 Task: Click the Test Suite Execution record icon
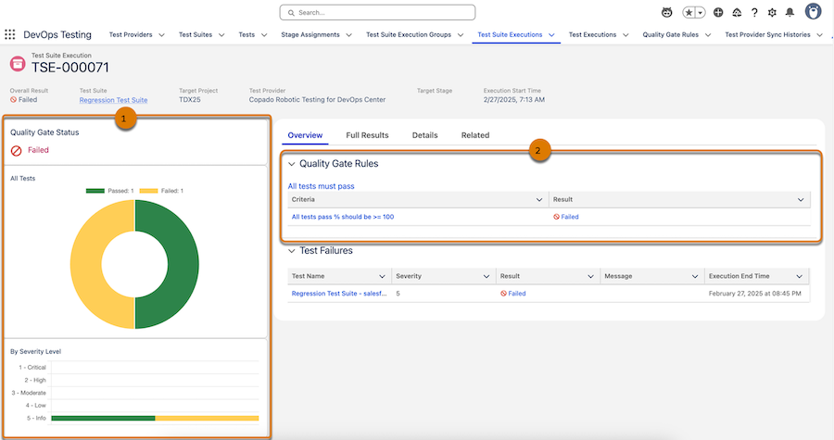point(18,64)
